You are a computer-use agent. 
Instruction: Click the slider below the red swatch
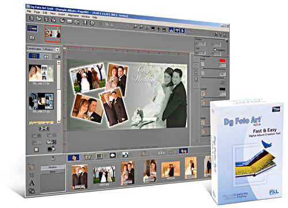pyautogui.click(x=213, y=69)
